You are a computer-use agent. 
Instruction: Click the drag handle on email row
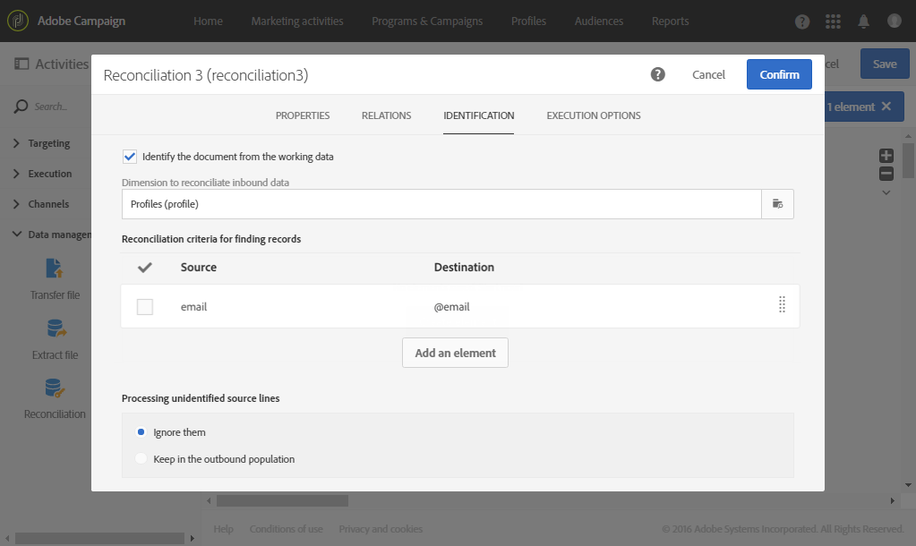(782, 304)
